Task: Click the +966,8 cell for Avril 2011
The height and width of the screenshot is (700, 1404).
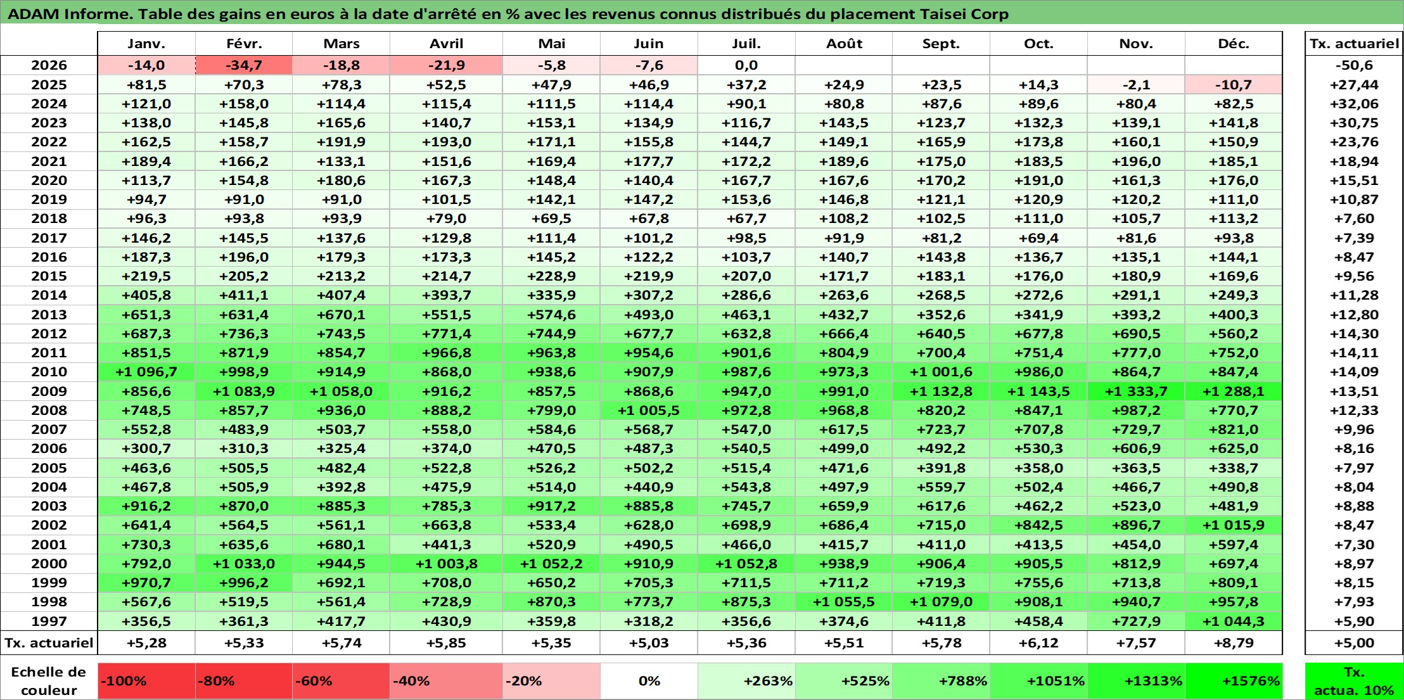Action: (447, 353)
